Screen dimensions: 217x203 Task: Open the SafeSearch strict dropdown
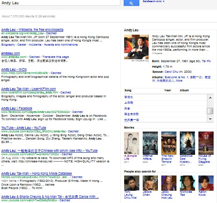153,1
